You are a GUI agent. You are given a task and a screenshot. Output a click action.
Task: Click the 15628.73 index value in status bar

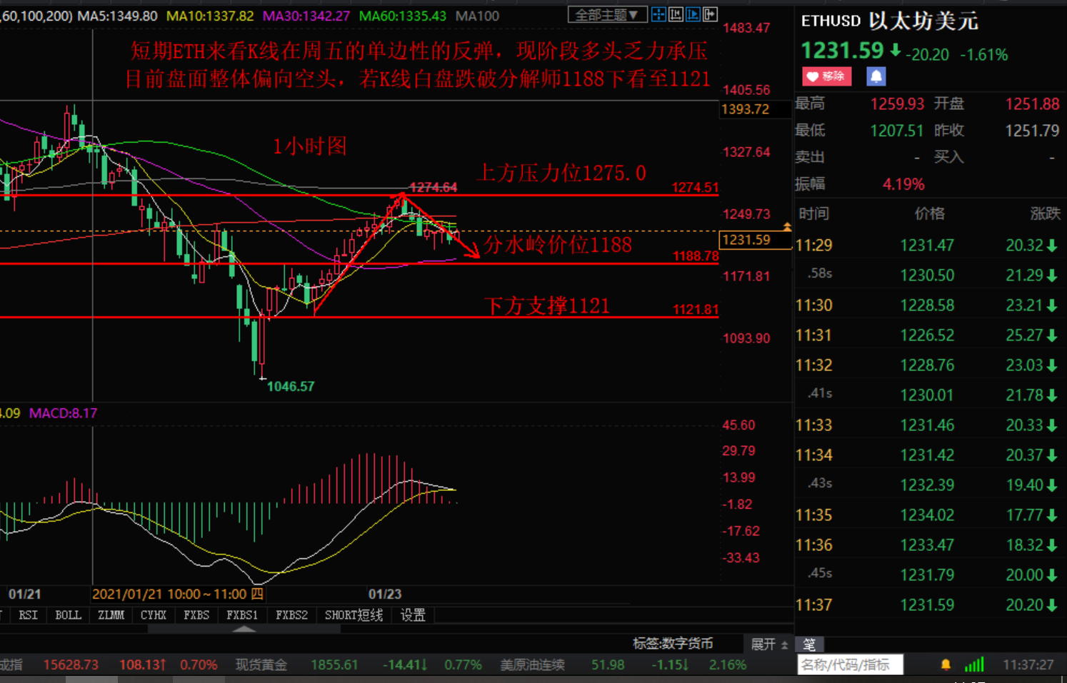coord(71,665)
